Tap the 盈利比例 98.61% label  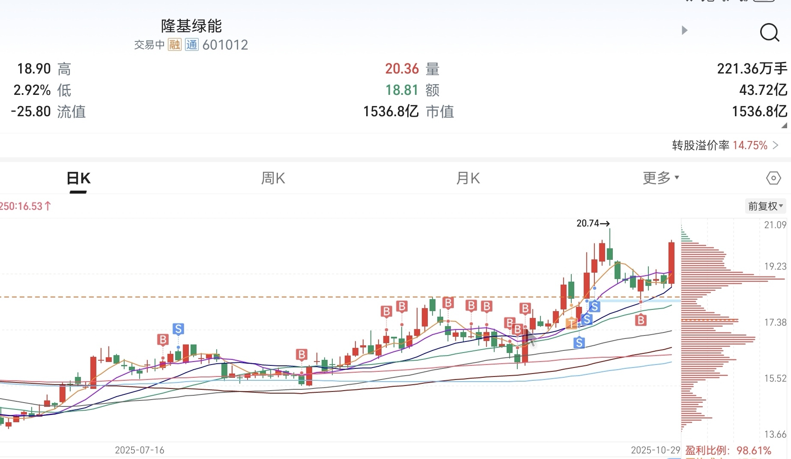[x=728, y=450]
